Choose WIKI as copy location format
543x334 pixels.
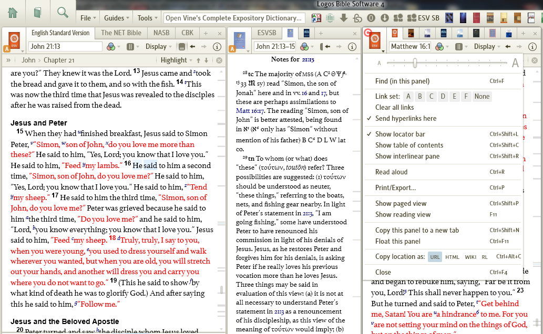click(x=470, y=257)
